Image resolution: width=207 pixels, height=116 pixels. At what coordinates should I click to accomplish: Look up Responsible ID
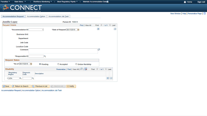pos(45,56)
